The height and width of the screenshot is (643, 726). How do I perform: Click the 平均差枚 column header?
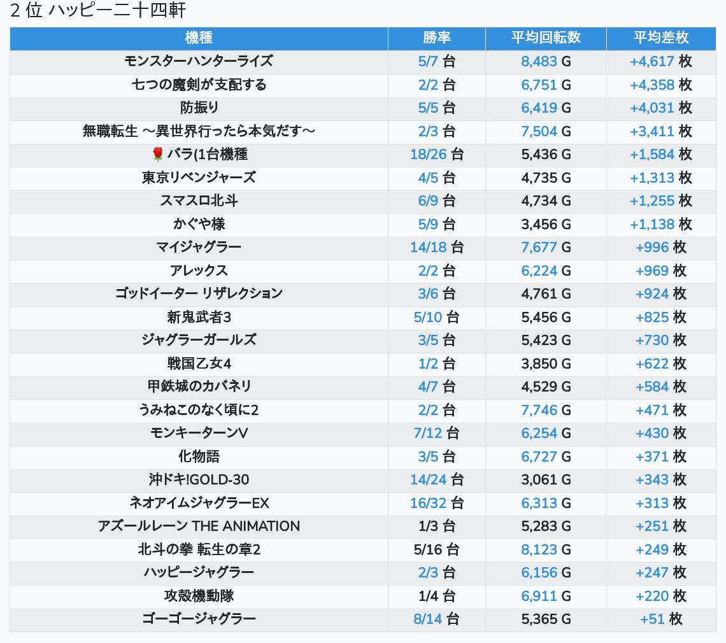point(660,38)
